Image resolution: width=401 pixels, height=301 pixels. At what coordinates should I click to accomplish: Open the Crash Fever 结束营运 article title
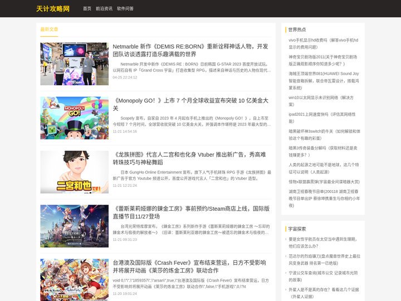point(189,266)
